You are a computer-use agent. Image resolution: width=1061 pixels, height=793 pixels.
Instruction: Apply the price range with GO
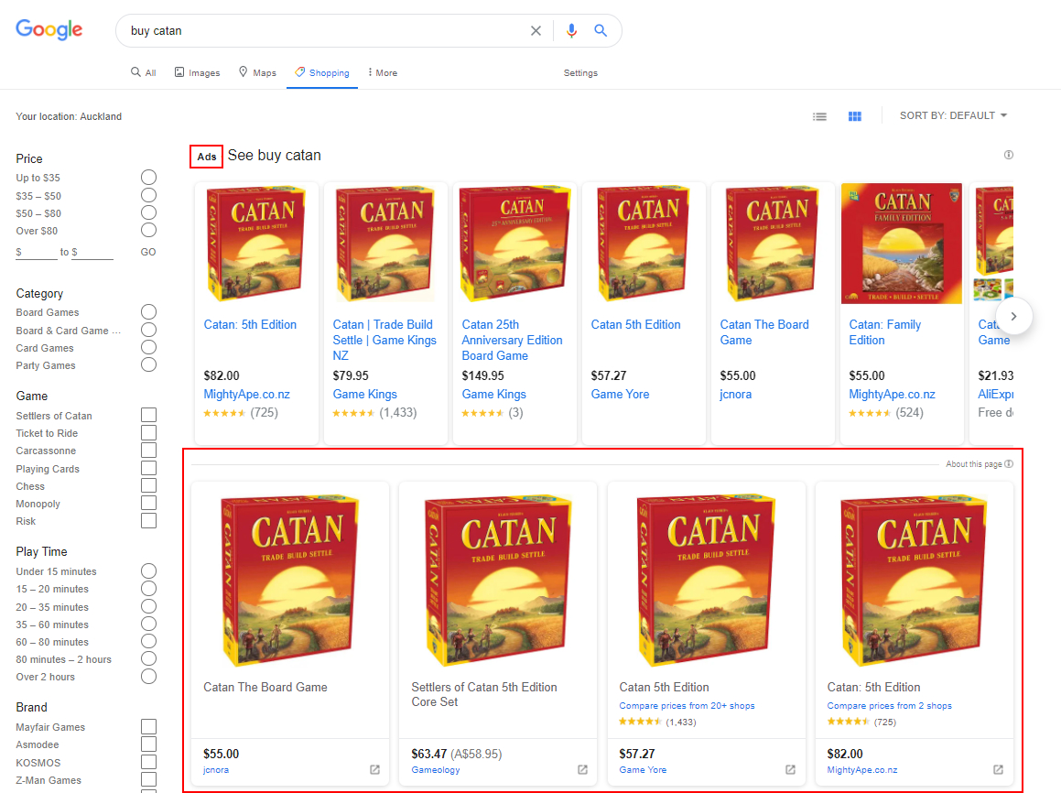pyautogui.click(x=148, y=252)
